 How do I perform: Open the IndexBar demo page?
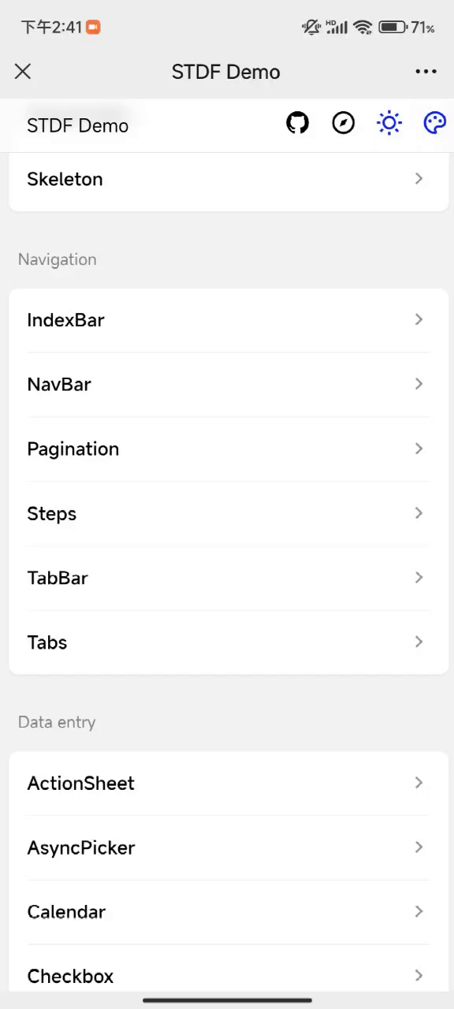click(x=227, y=320)
